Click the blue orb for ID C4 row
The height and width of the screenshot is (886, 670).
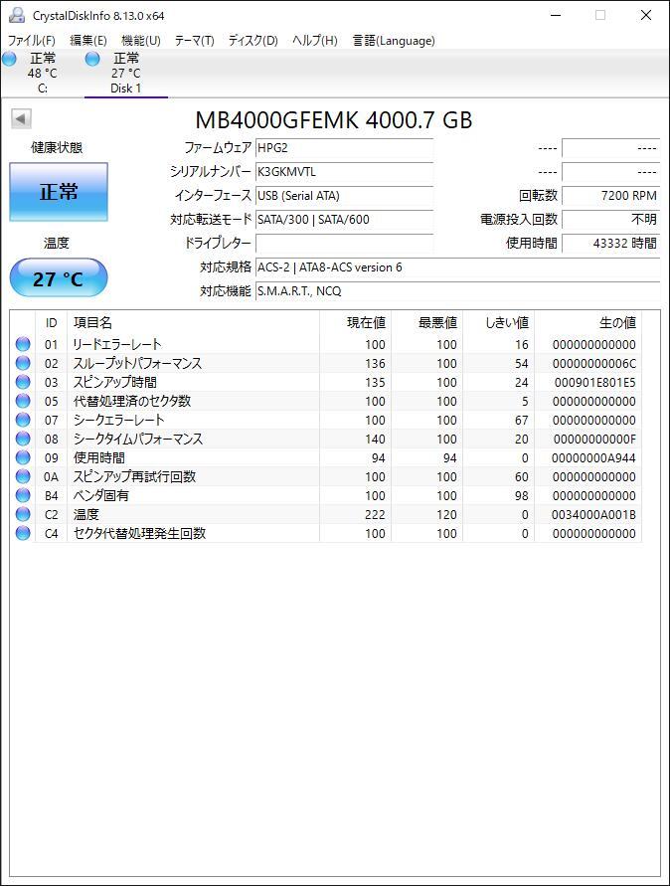pos(23,533)
